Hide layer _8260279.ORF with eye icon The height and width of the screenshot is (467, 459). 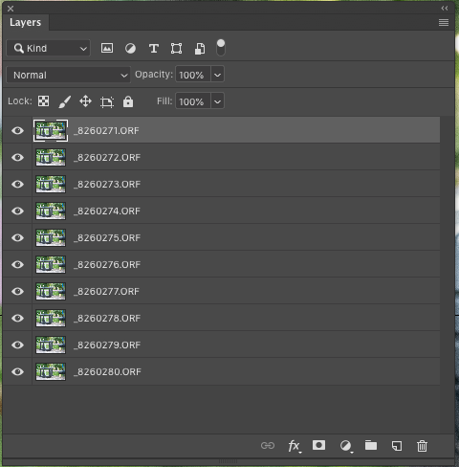coord(17,345)
